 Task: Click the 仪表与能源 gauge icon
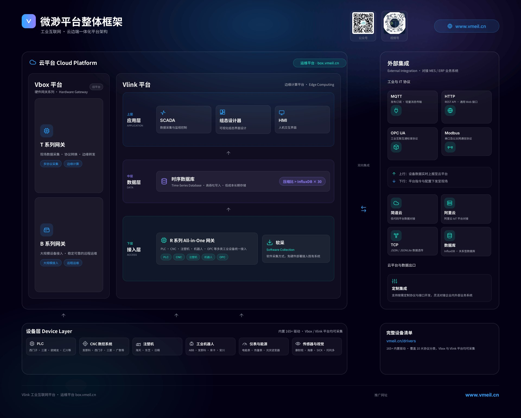click(x=245, y=344)
